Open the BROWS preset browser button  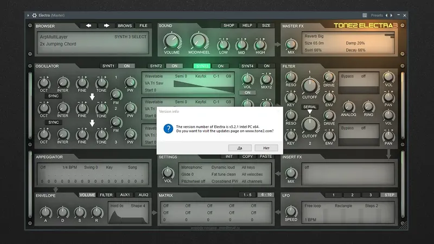click(x=125, y=25)
